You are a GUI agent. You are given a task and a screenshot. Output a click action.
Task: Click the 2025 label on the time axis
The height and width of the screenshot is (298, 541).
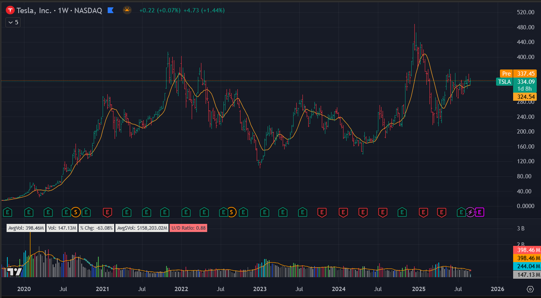(x=419, y=289)
